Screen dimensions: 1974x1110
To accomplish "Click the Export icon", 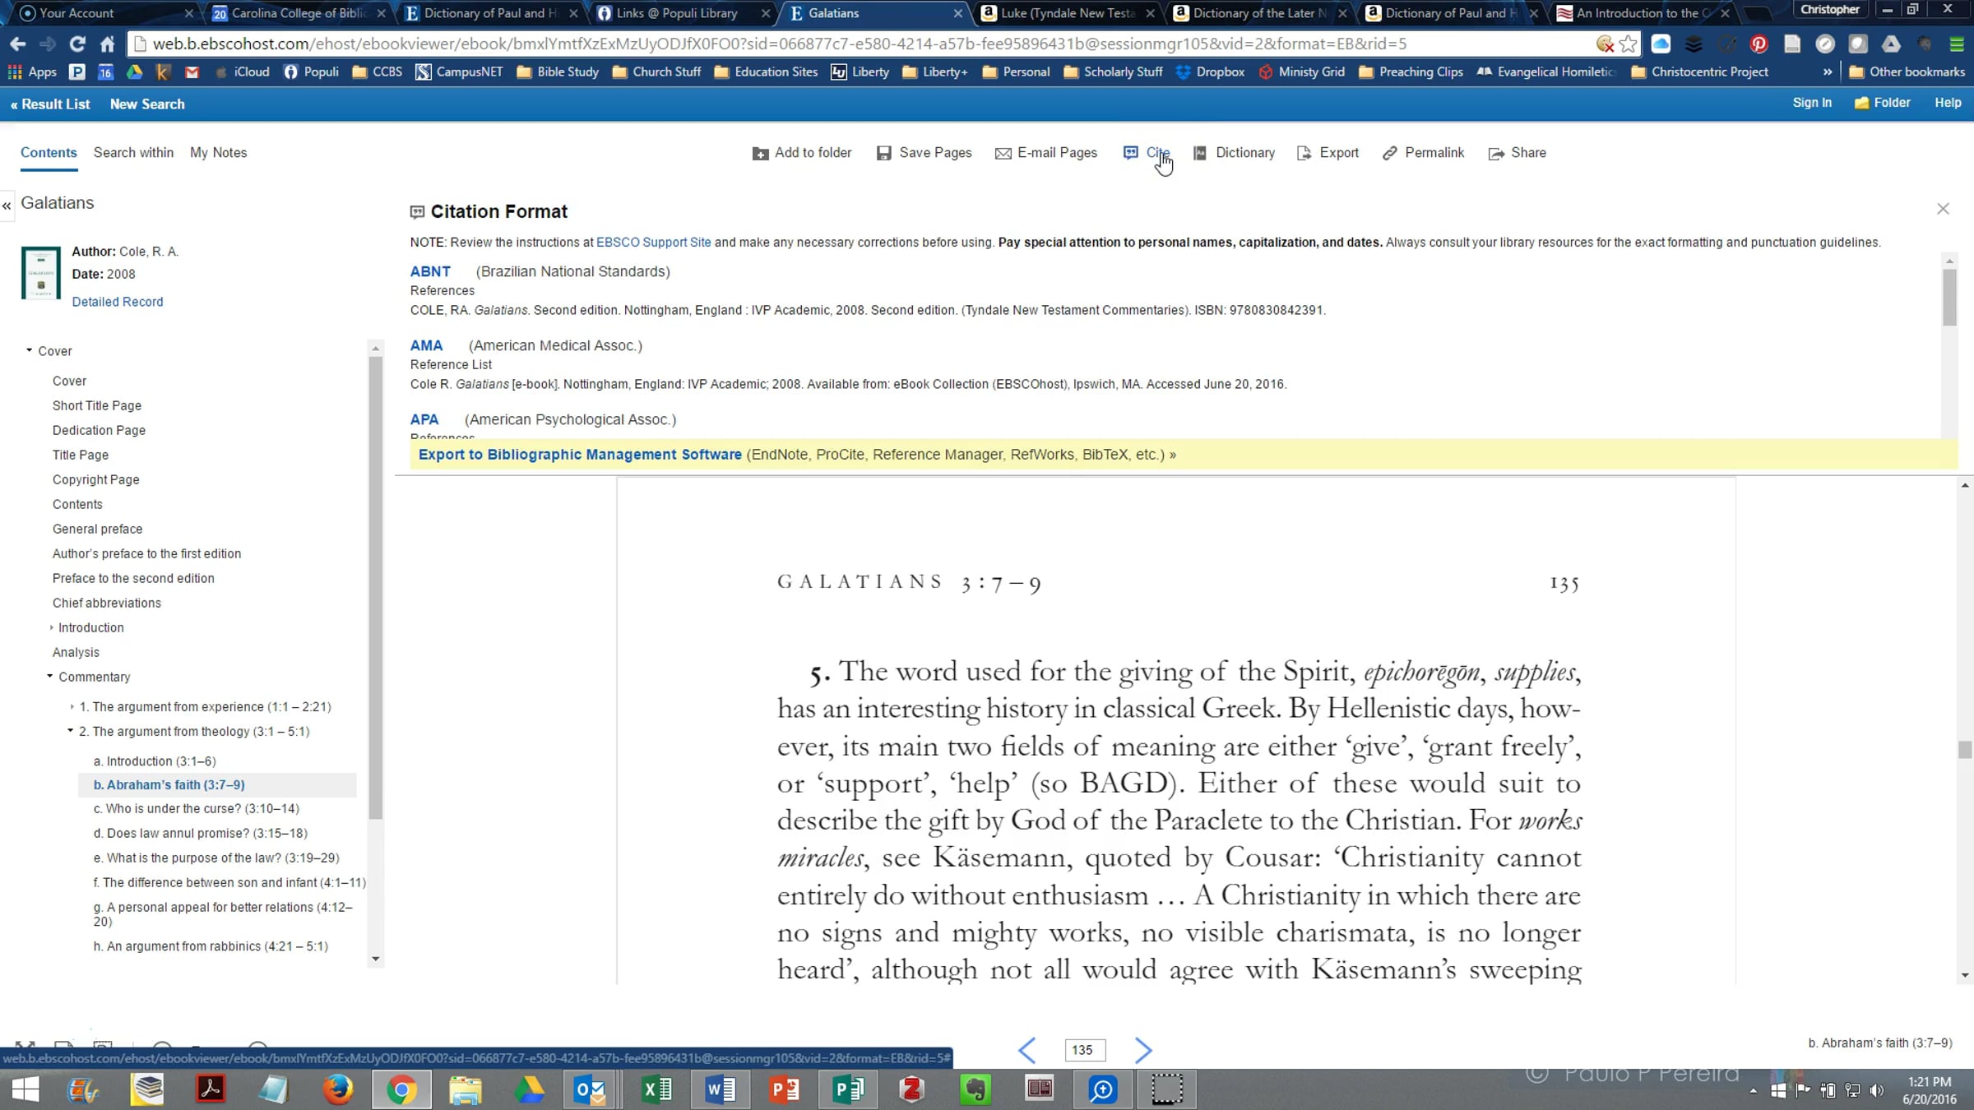I will tap(1304, 154).
